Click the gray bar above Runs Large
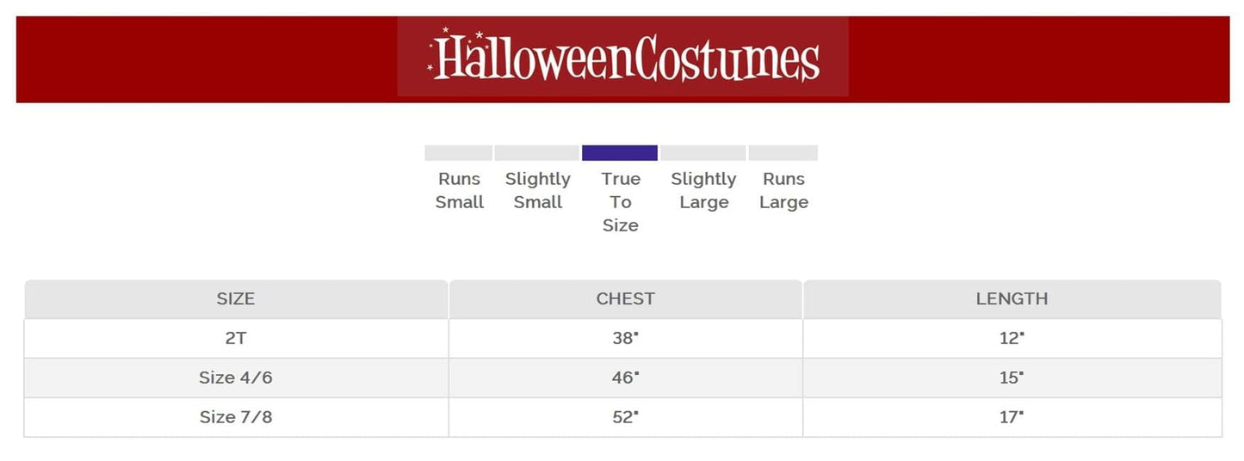1244x461 pixels. click(x=783, y=153)
